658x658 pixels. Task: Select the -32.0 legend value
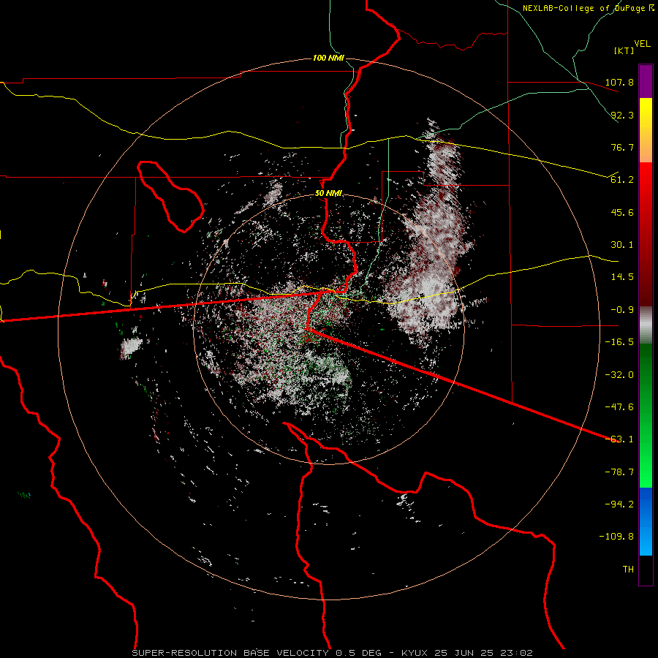[x=619, y=375]
